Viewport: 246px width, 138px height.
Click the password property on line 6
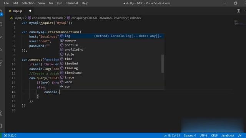point(37,46)
